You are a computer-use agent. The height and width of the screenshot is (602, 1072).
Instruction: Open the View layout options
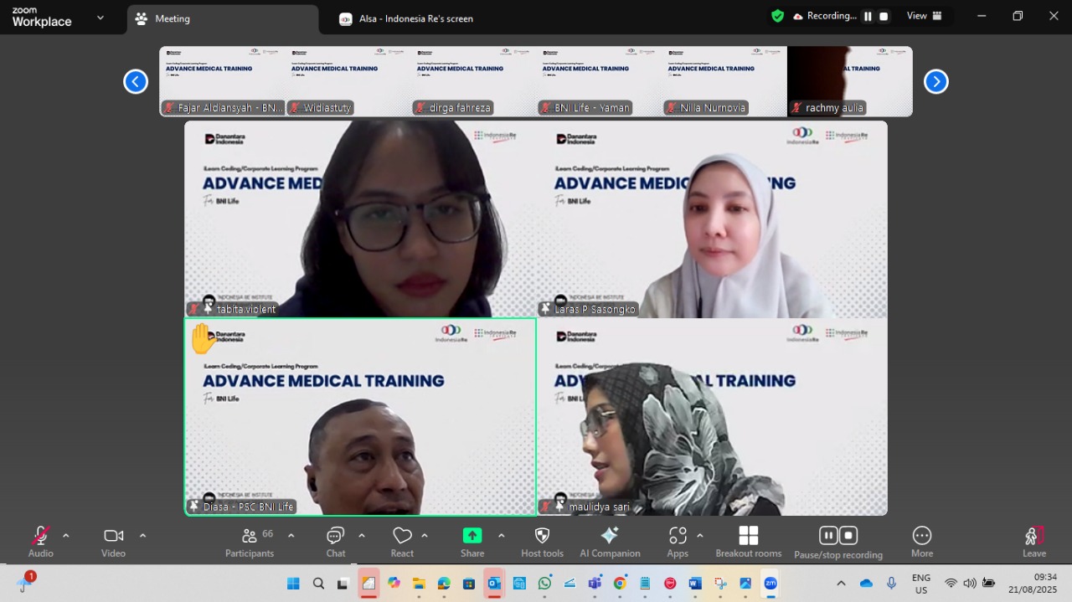coord(924,16)
